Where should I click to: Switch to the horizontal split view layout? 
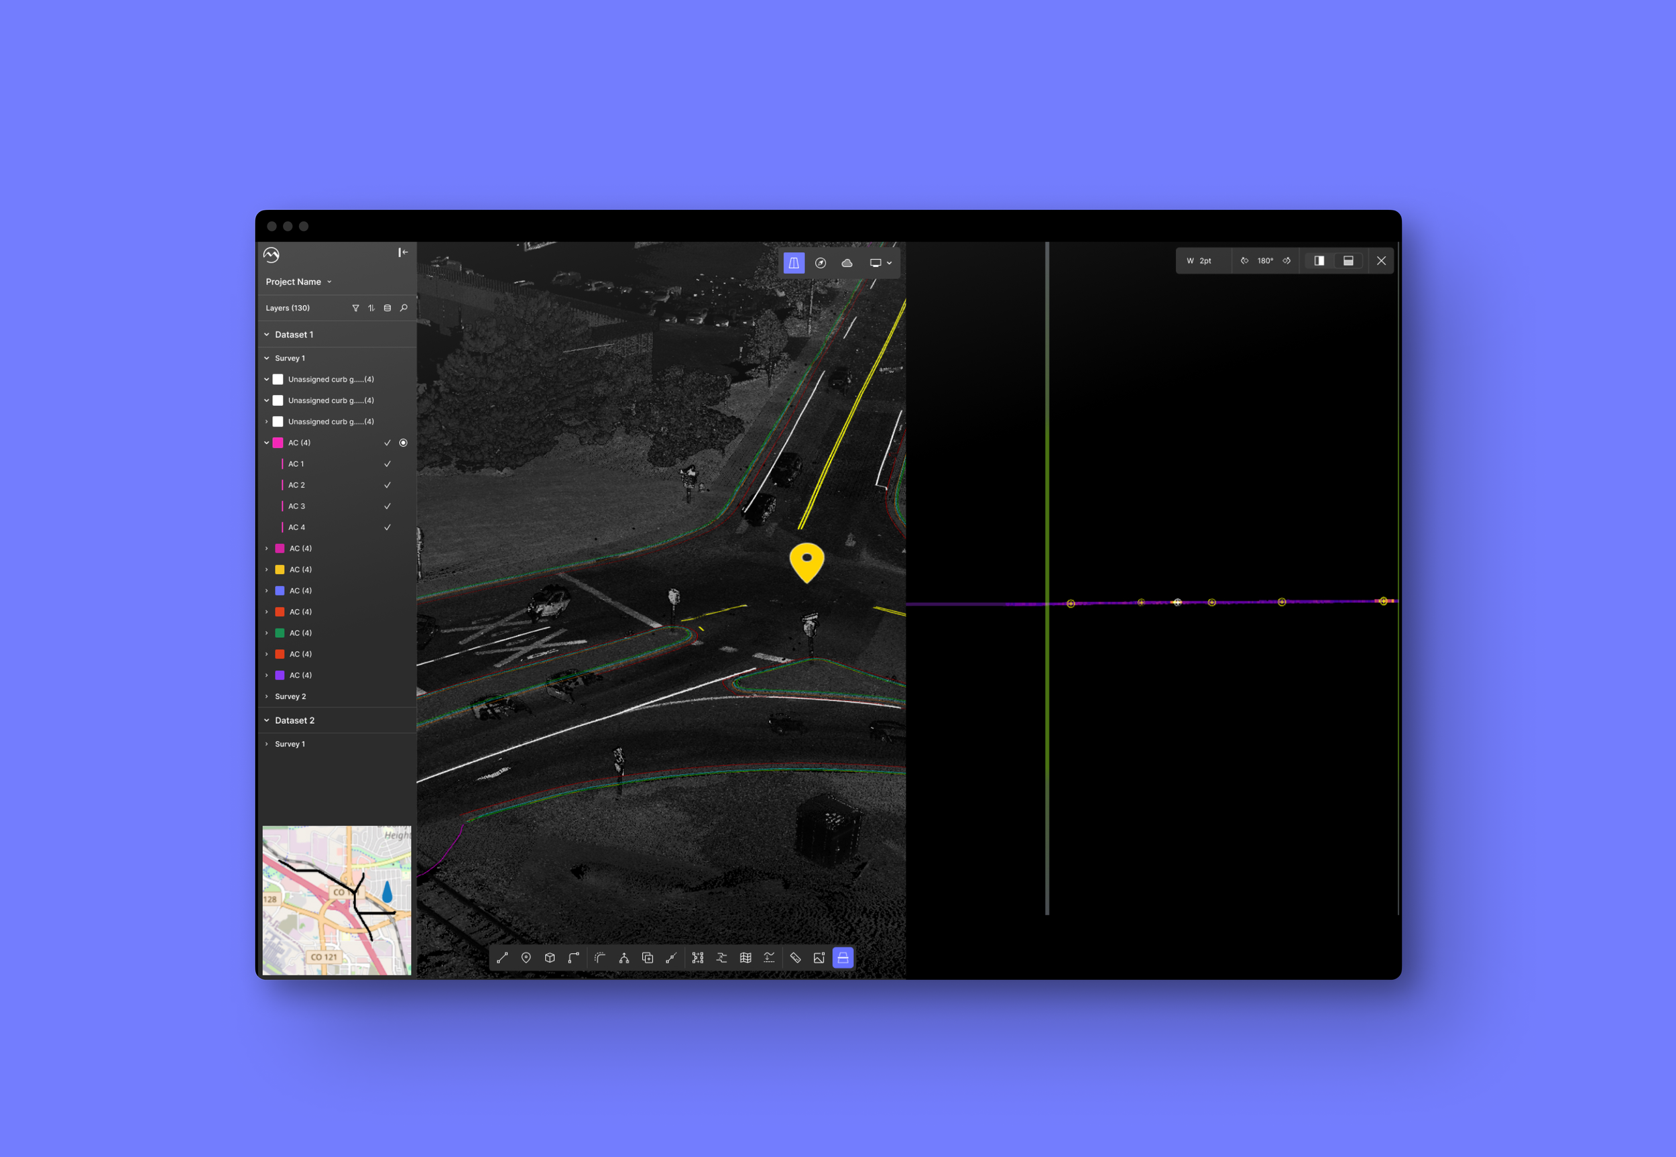(x=1348, y=261)
